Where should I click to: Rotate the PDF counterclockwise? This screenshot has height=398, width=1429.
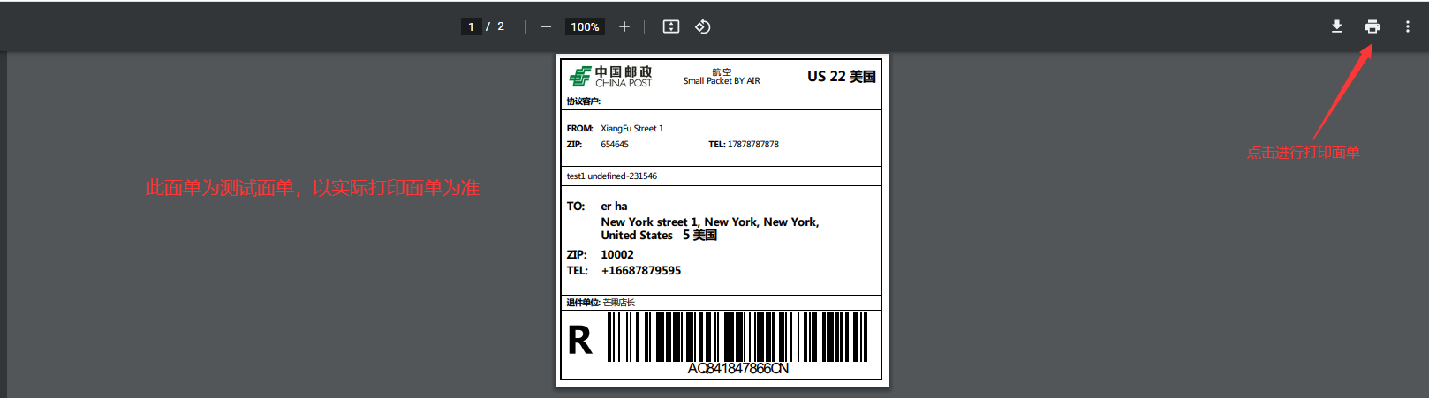click(x=703, y=26)
